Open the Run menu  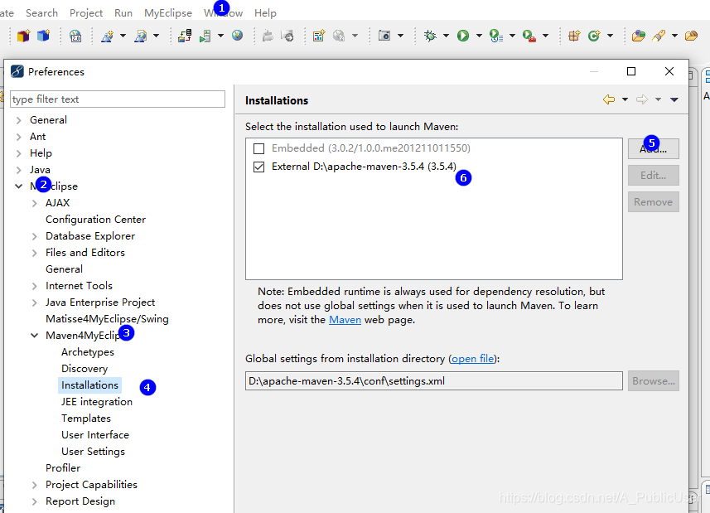click(x=123, y=13)
